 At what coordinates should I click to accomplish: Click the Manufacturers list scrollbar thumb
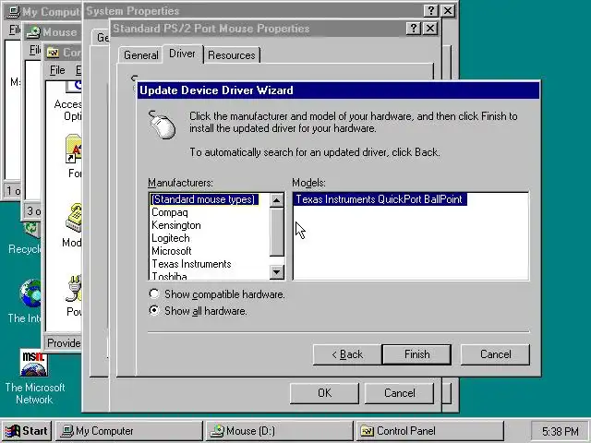(x=277, y=232)
